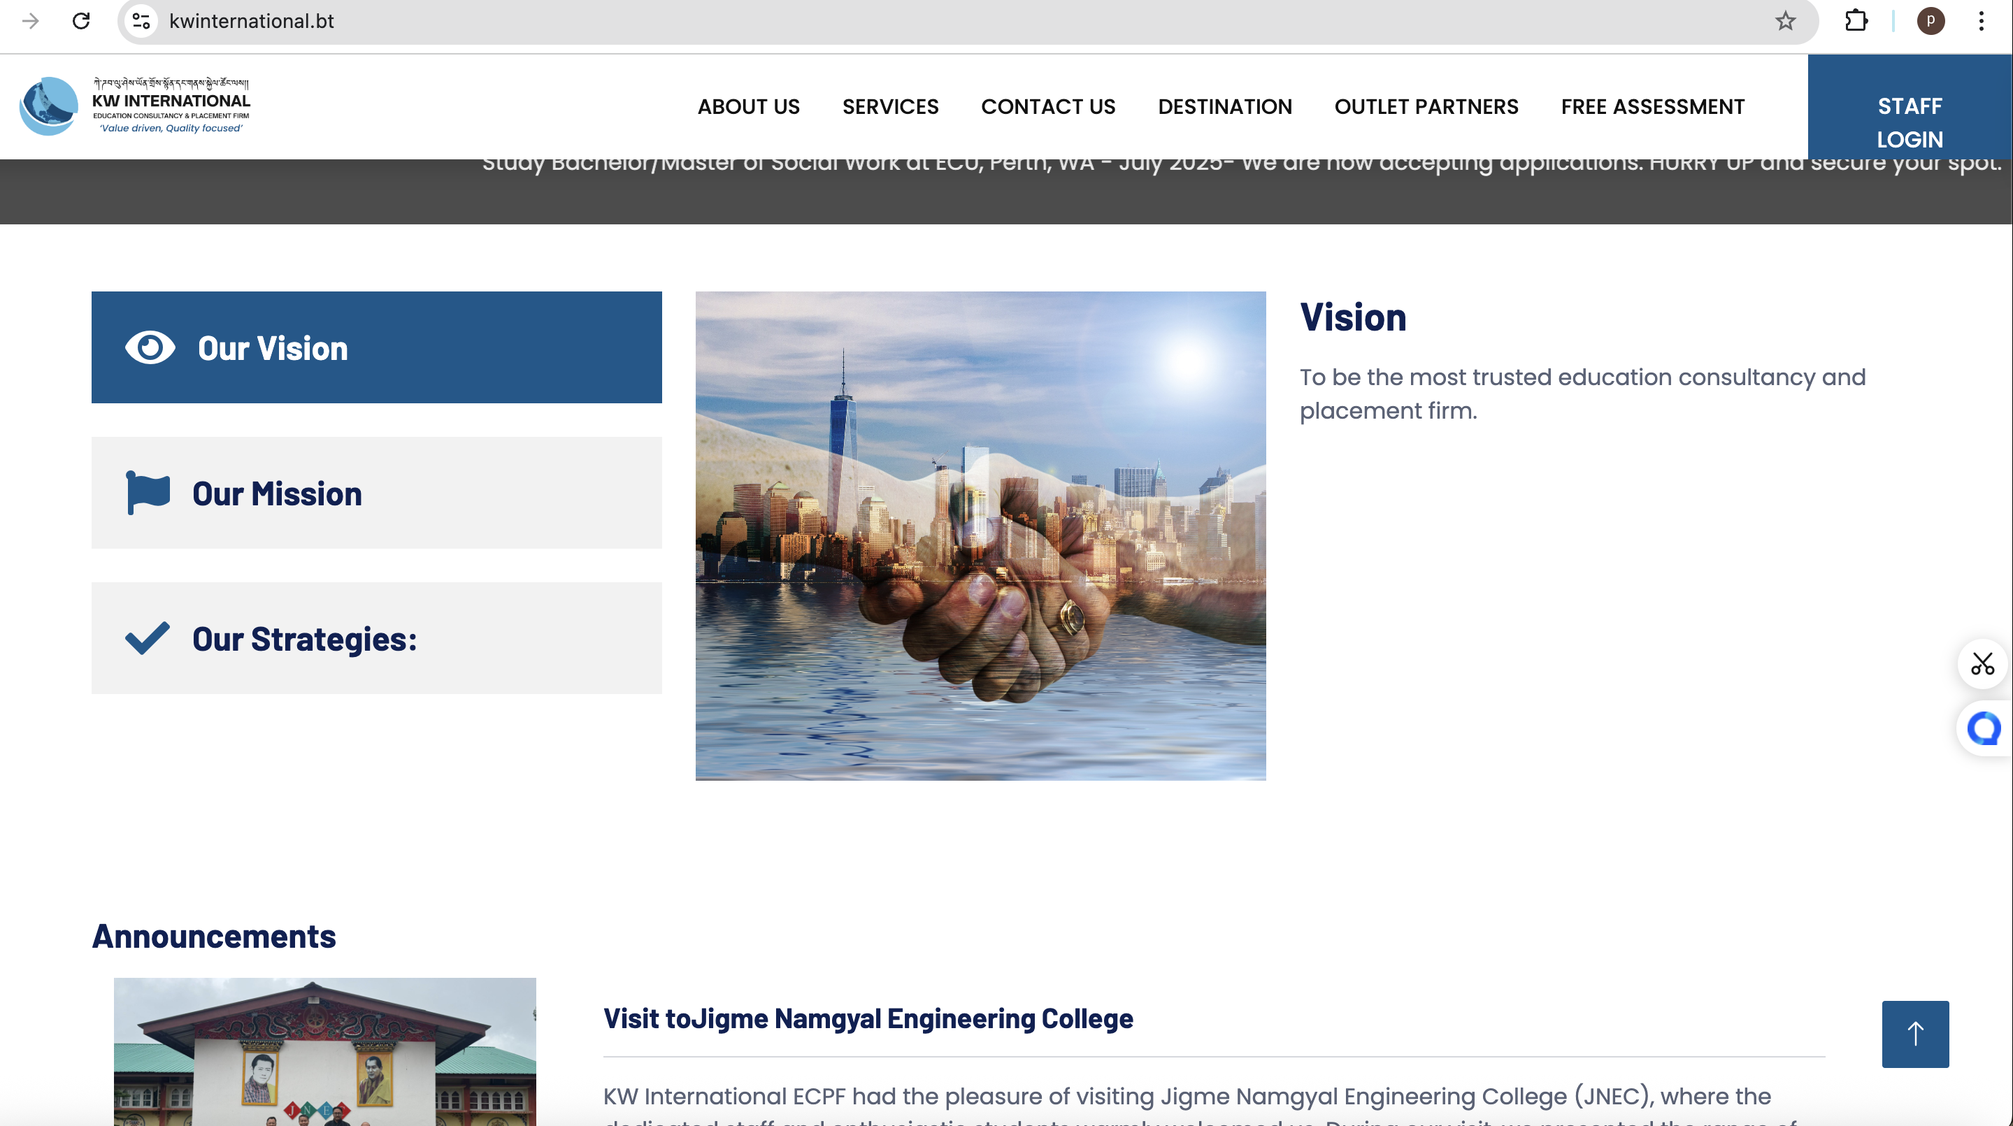Click the forward navigation arrow

pyautogui.click(x=31, y=21)
